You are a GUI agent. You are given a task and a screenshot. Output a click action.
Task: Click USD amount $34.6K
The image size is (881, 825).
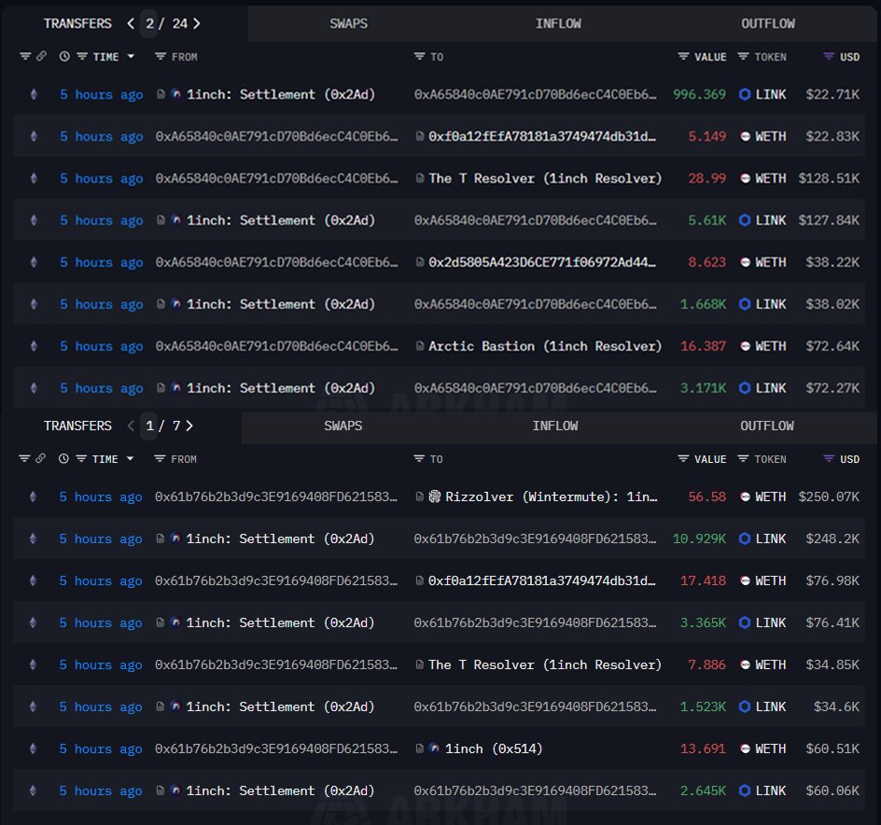pyautogui.click(x=836, y=707)
